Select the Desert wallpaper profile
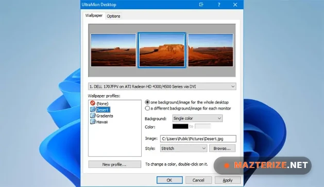324x187 pixels. click(x=103, y=110)
